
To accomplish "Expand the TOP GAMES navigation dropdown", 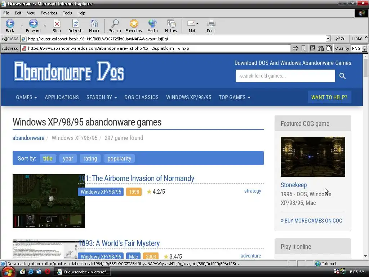I will tap(235, 97).
